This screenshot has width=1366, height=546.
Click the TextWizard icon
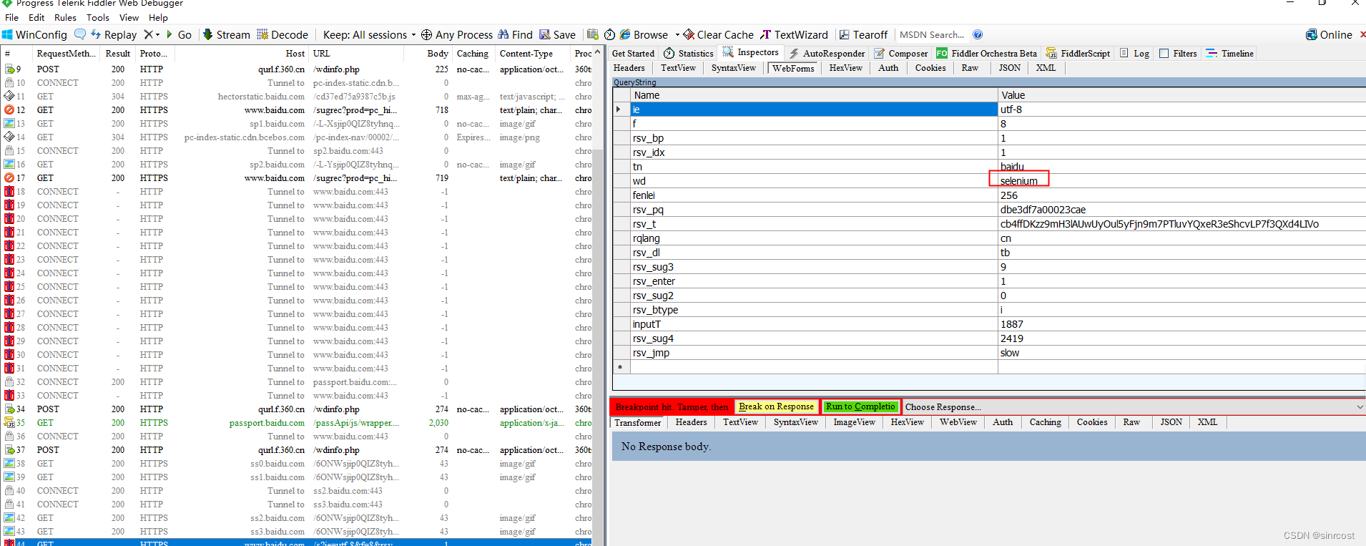pos(765,34)
